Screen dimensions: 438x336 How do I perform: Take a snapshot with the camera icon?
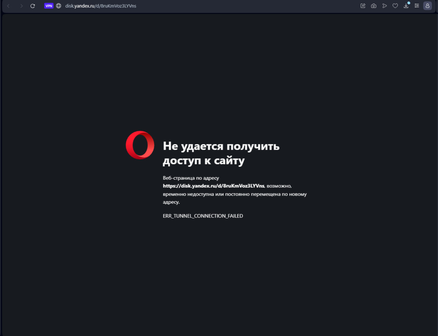374,6
